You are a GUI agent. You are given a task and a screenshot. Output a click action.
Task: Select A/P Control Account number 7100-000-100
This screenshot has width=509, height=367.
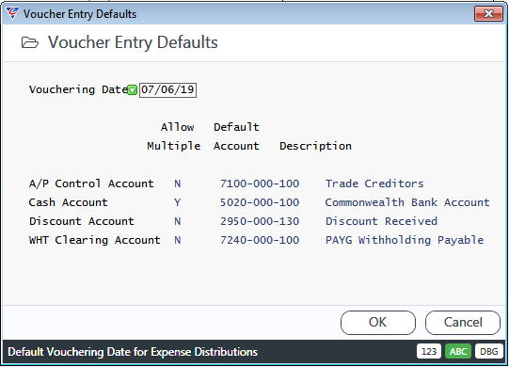[x=260, y=183]
